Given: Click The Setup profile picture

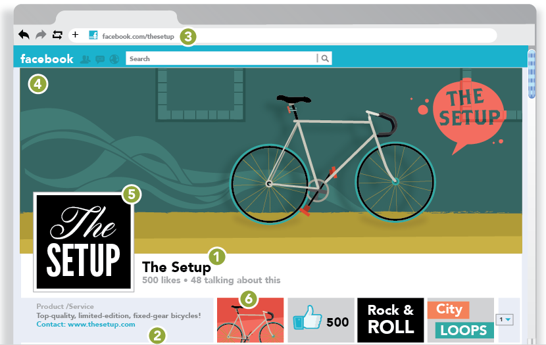Looking at the screenshot, I should [84, 242].
